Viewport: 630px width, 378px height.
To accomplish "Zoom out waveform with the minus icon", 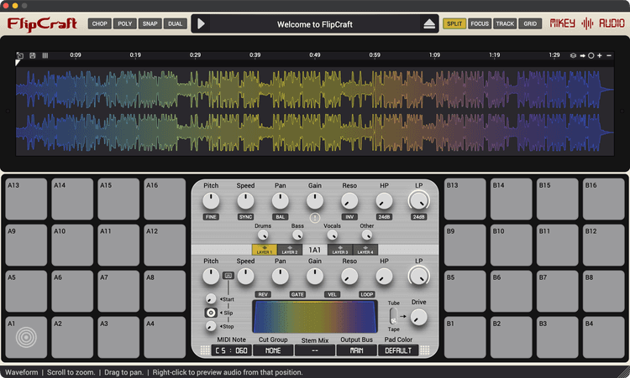I will tap(609, 55).
